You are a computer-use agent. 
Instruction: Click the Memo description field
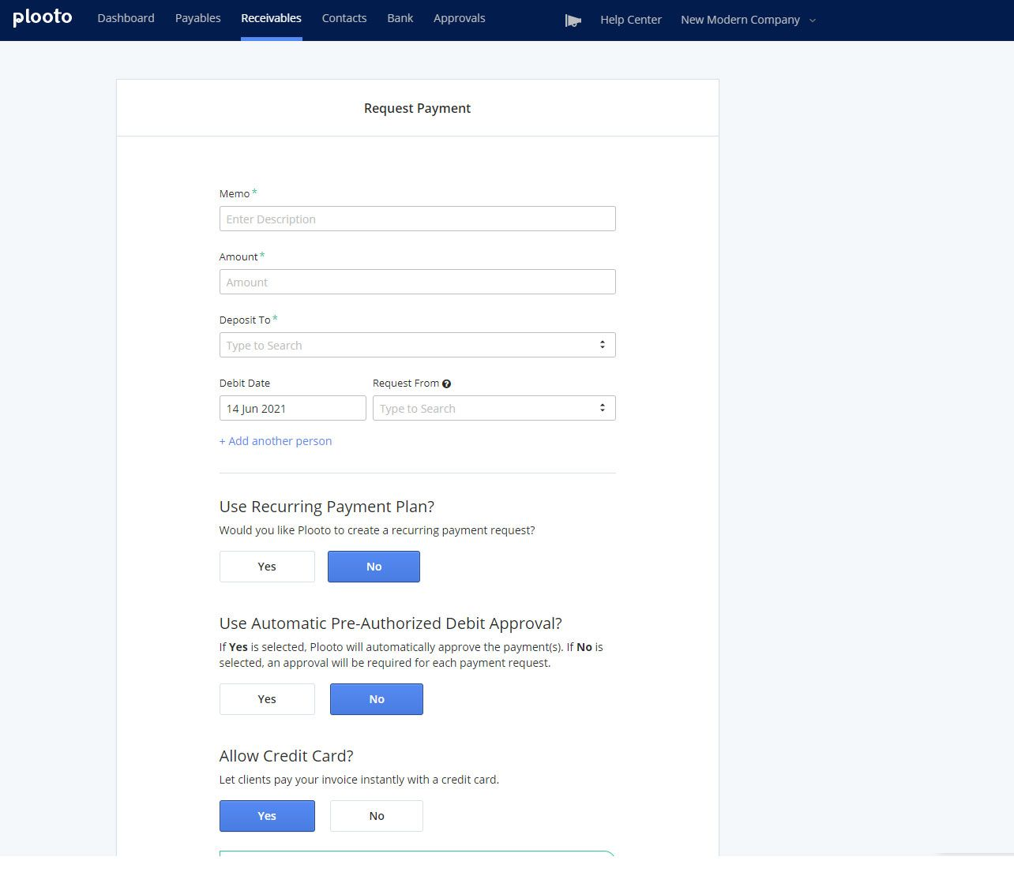click(417, 219)
